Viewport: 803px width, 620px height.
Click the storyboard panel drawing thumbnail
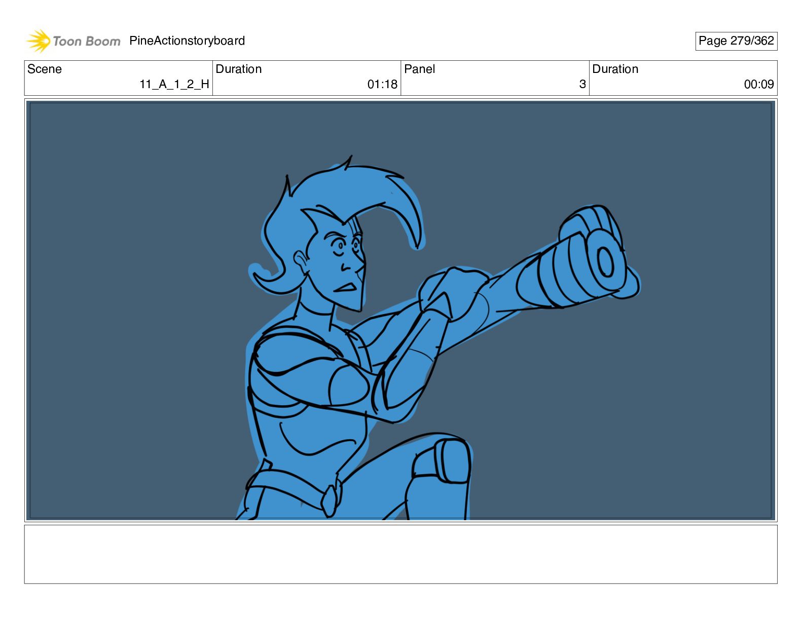pos(401,311)
